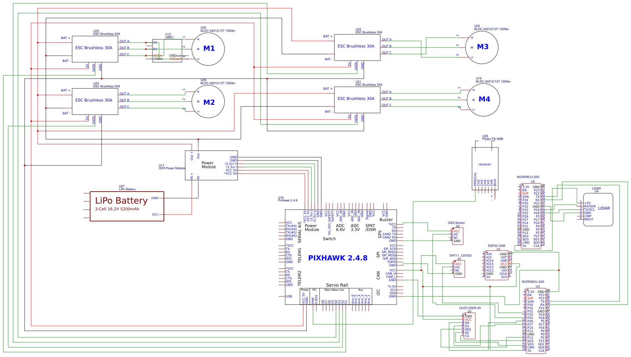Click the U27 LiPo Battery reference label
The image size is (631, 357).
pyautogui.click(x=127, y=188)
